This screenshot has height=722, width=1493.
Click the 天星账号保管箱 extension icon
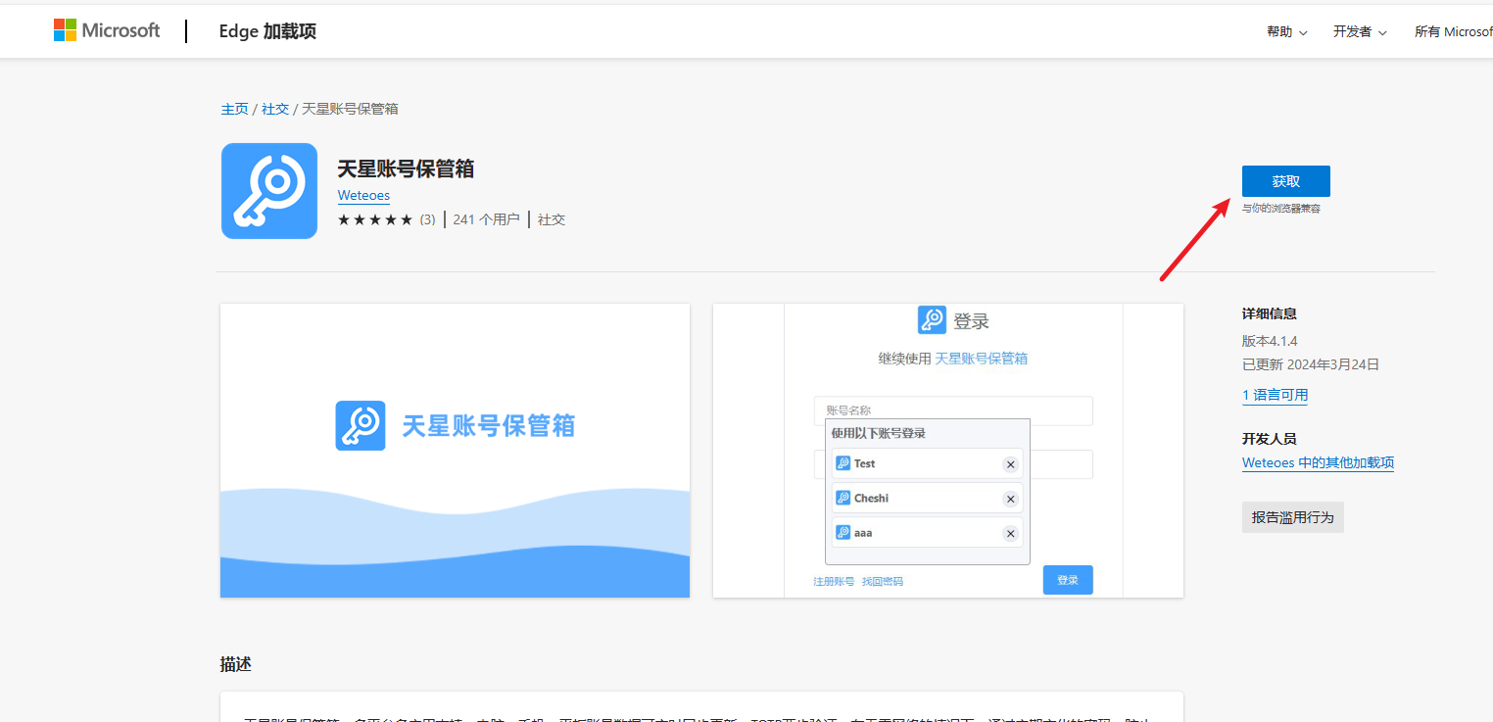click(269, 191)
